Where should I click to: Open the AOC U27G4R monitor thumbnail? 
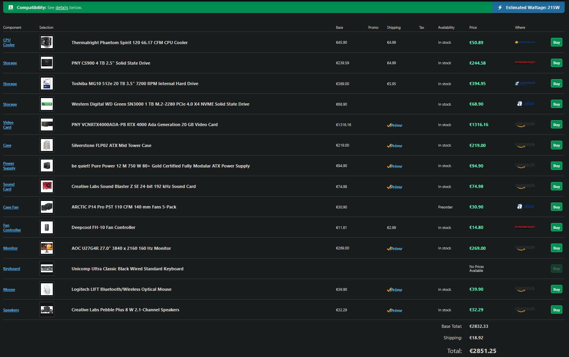pyautogui.click(x=47, y=248)
